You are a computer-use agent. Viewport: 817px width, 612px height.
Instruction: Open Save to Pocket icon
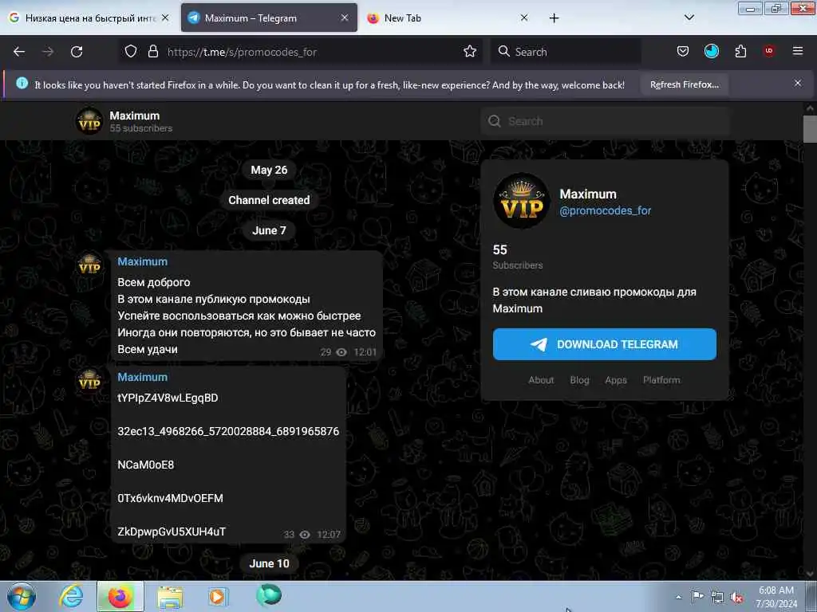(x=683, y=52)
